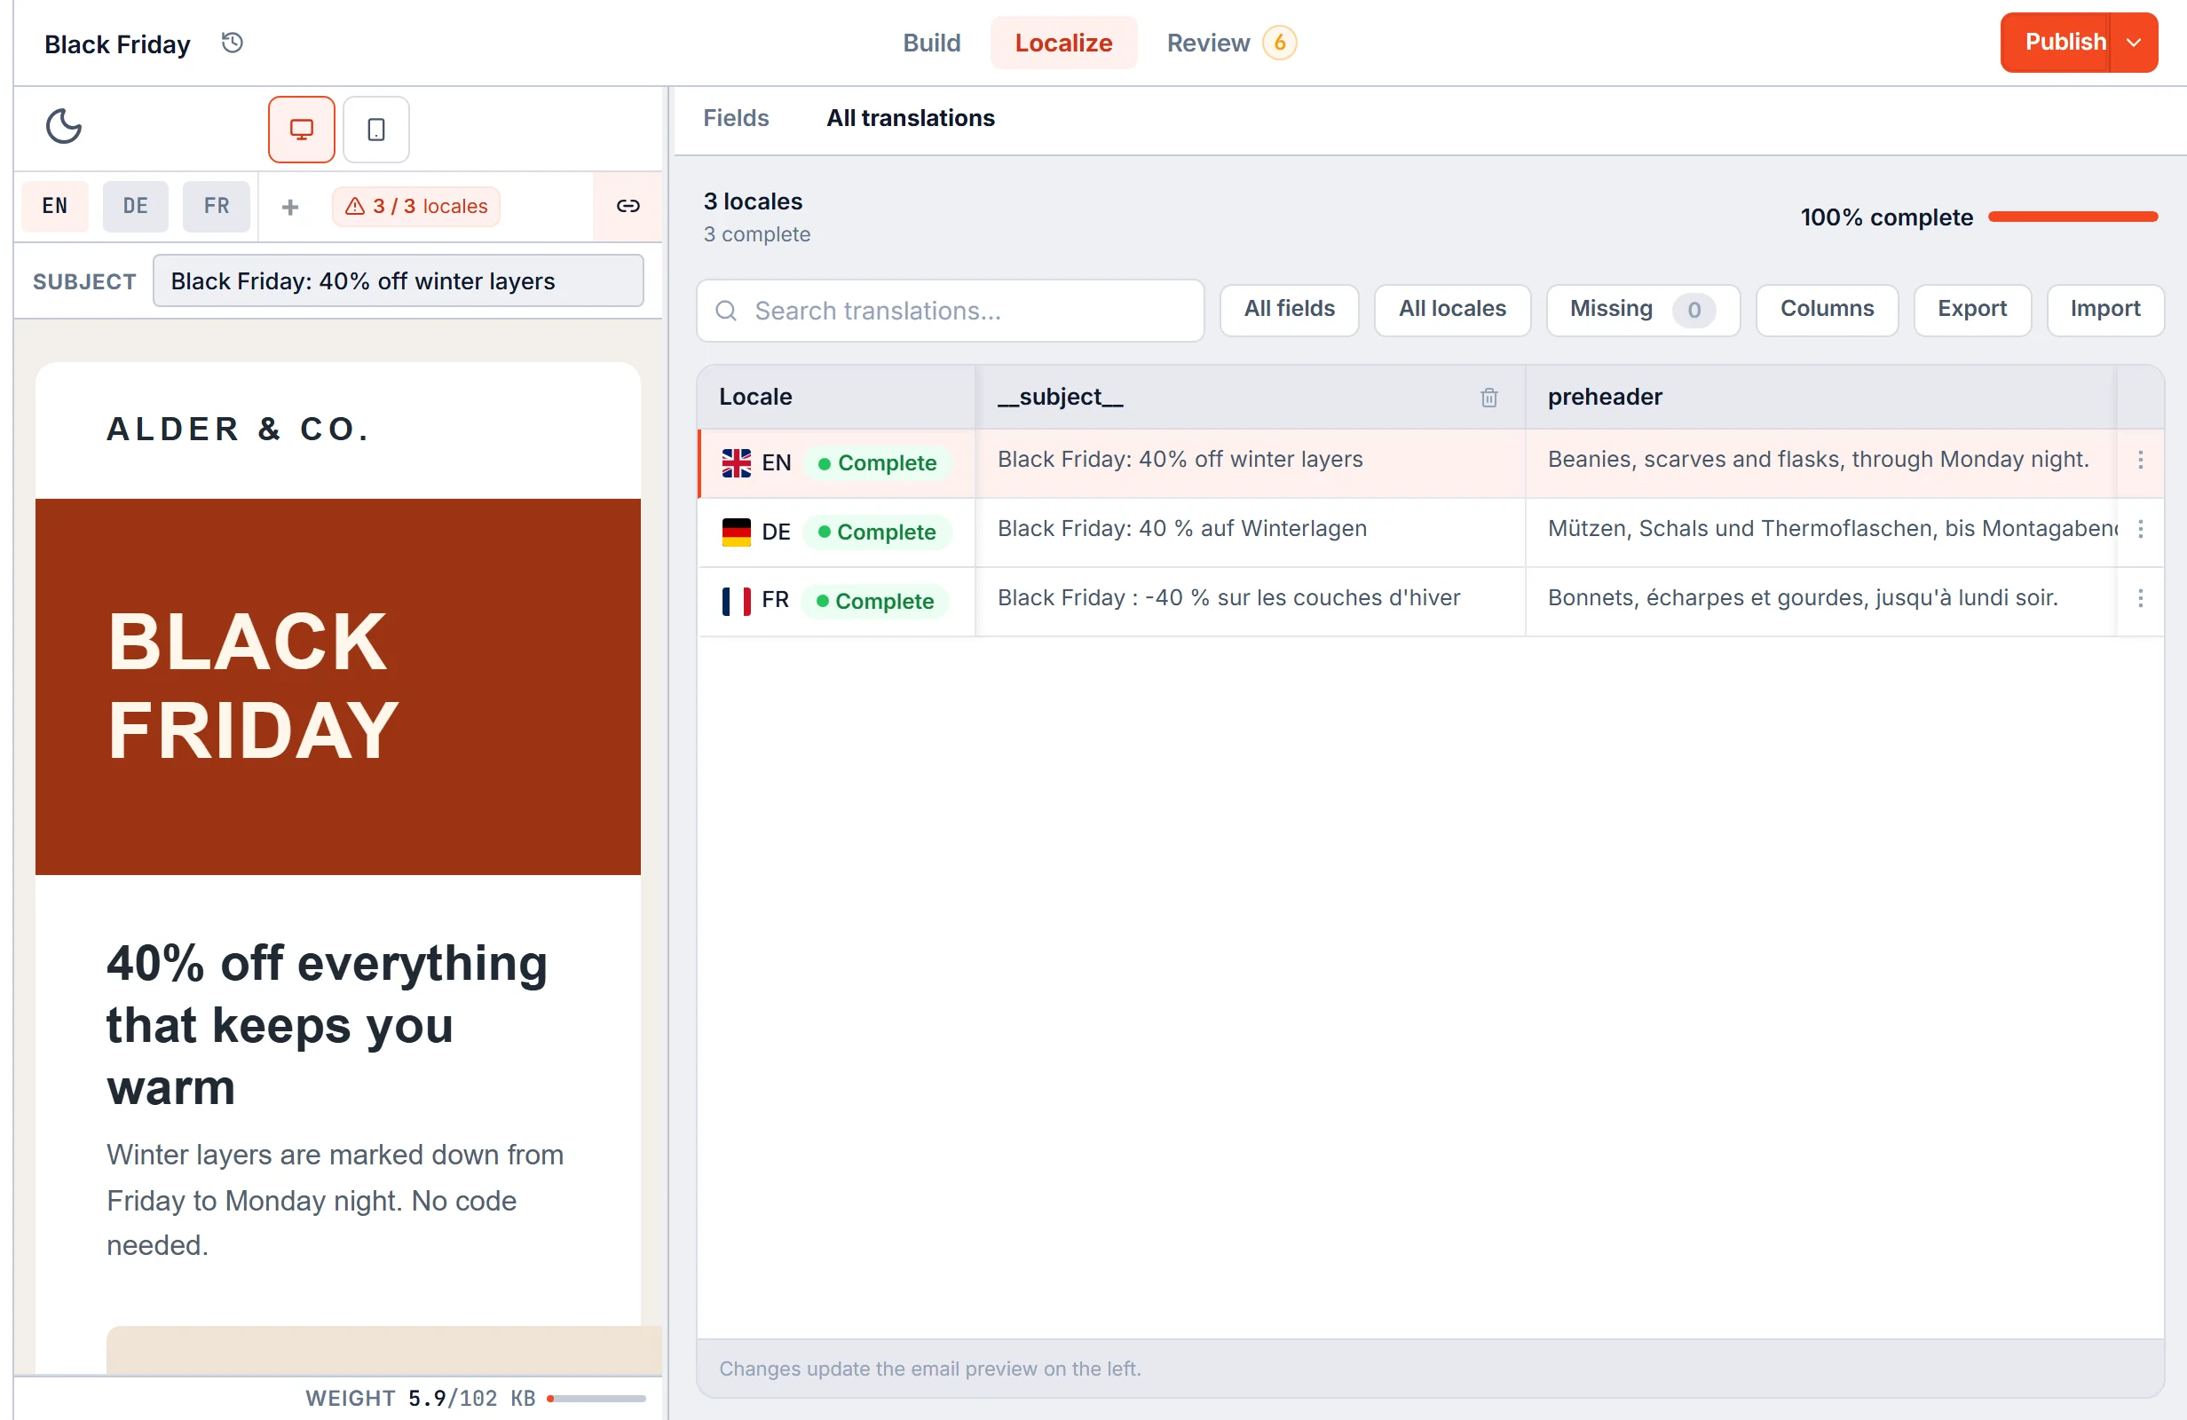Image resolution: width=2187 pixels, height=1420 pixels.
Task: Click the Export button
Action: tap(1972, 310)
